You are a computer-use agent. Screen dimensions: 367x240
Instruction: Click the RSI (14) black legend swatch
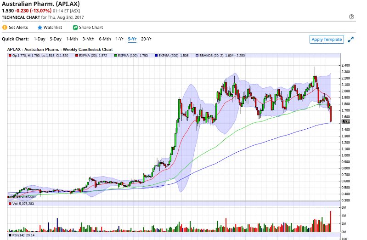[10, 235]
